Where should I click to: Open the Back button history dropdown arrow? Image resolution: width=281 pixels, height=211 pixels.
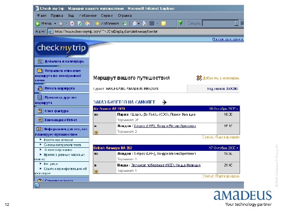[55, 23]
